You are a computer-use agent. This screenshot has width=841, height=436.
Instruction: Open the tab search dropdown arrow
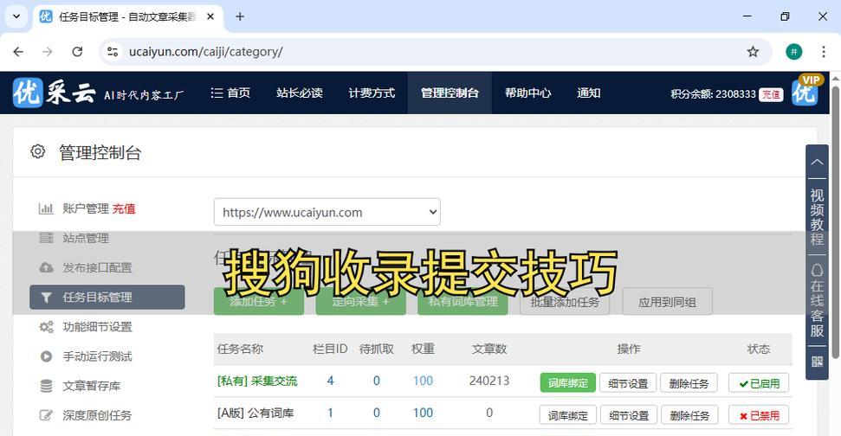point(16,16)
